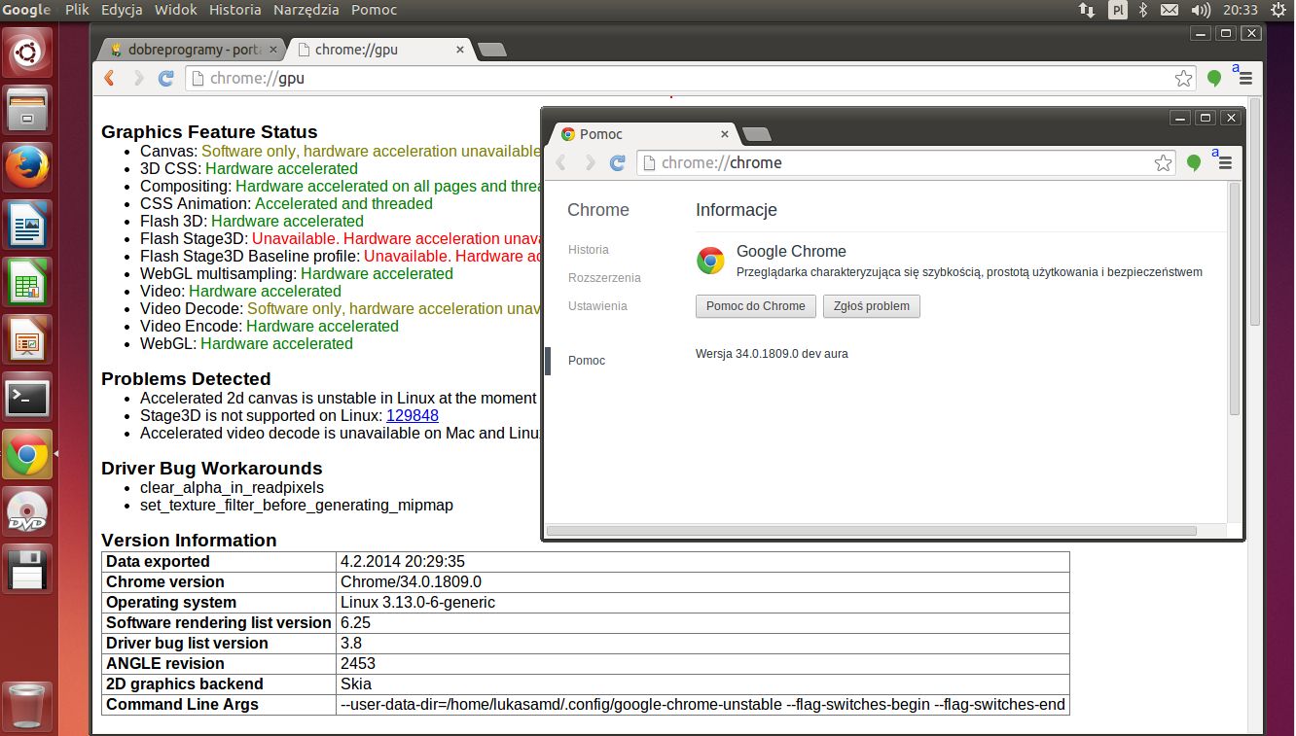This screenshot has height=736, width=1296.
Task: Click the 20:33 clock in the panel
Action: point(1242,10)
